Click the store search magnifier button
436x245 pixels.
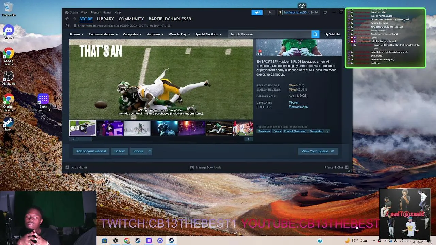coord(315,34)
